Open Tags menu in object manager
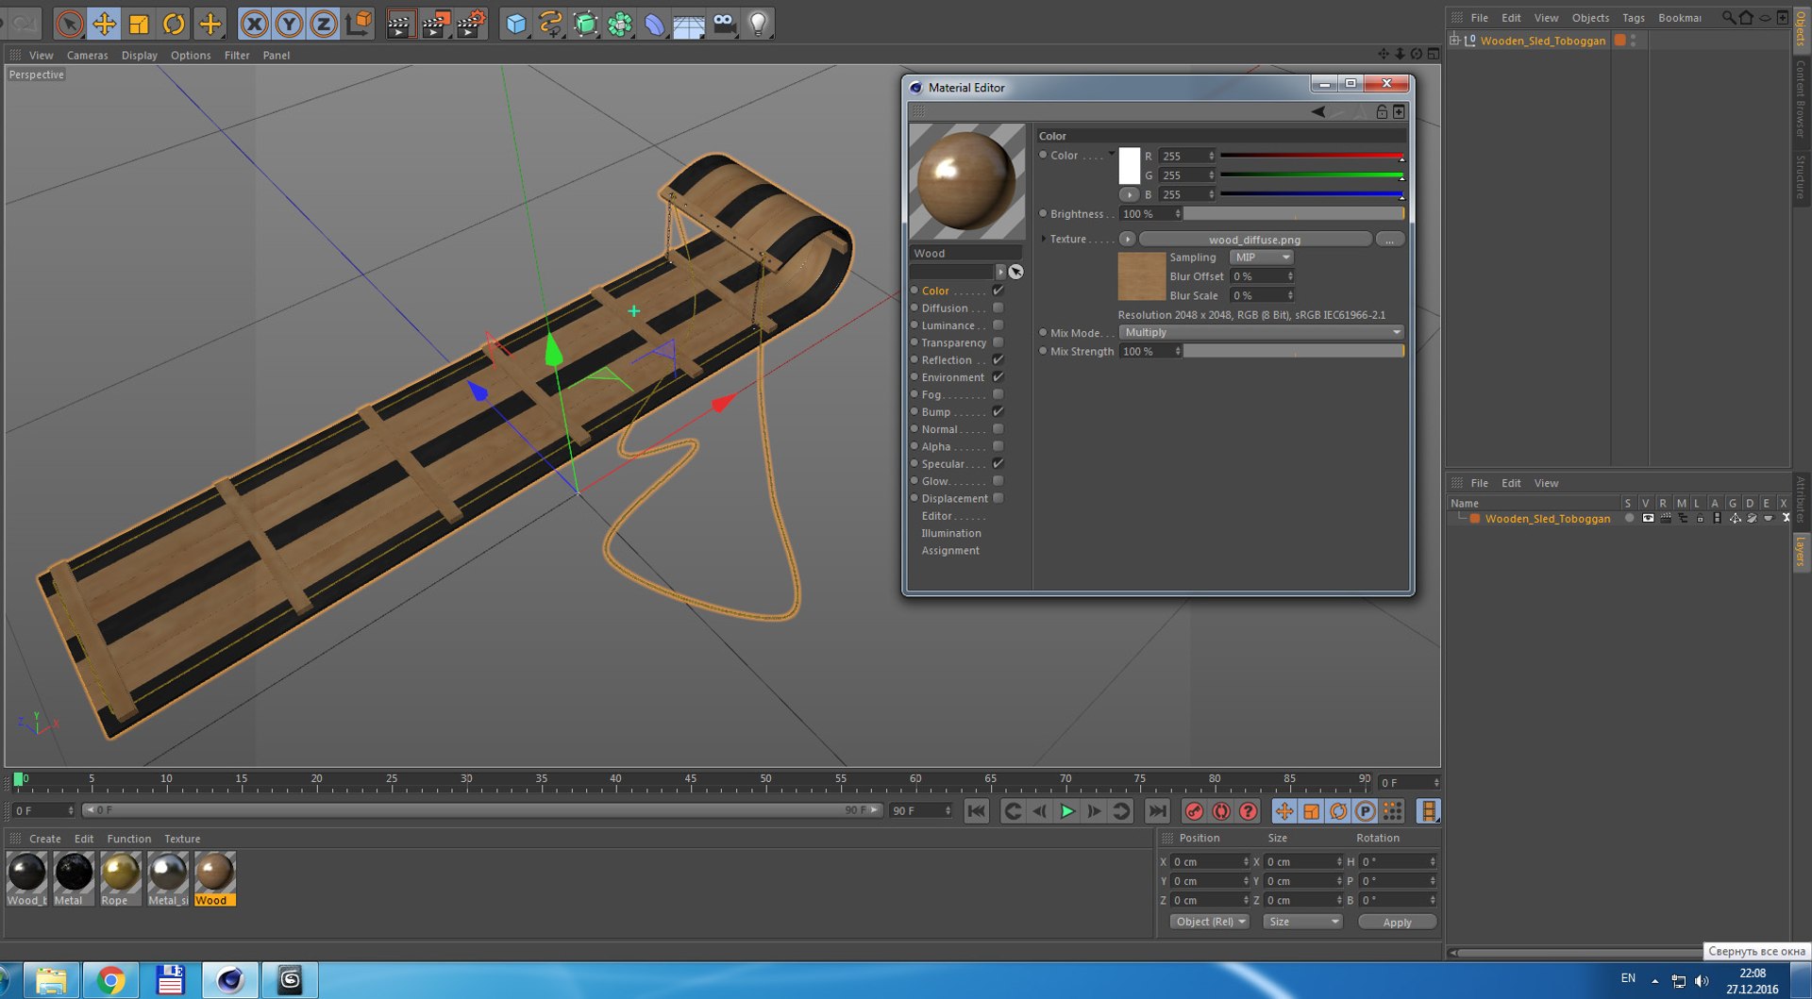Screen dimensions: 1812x999 click(1633, 18)
